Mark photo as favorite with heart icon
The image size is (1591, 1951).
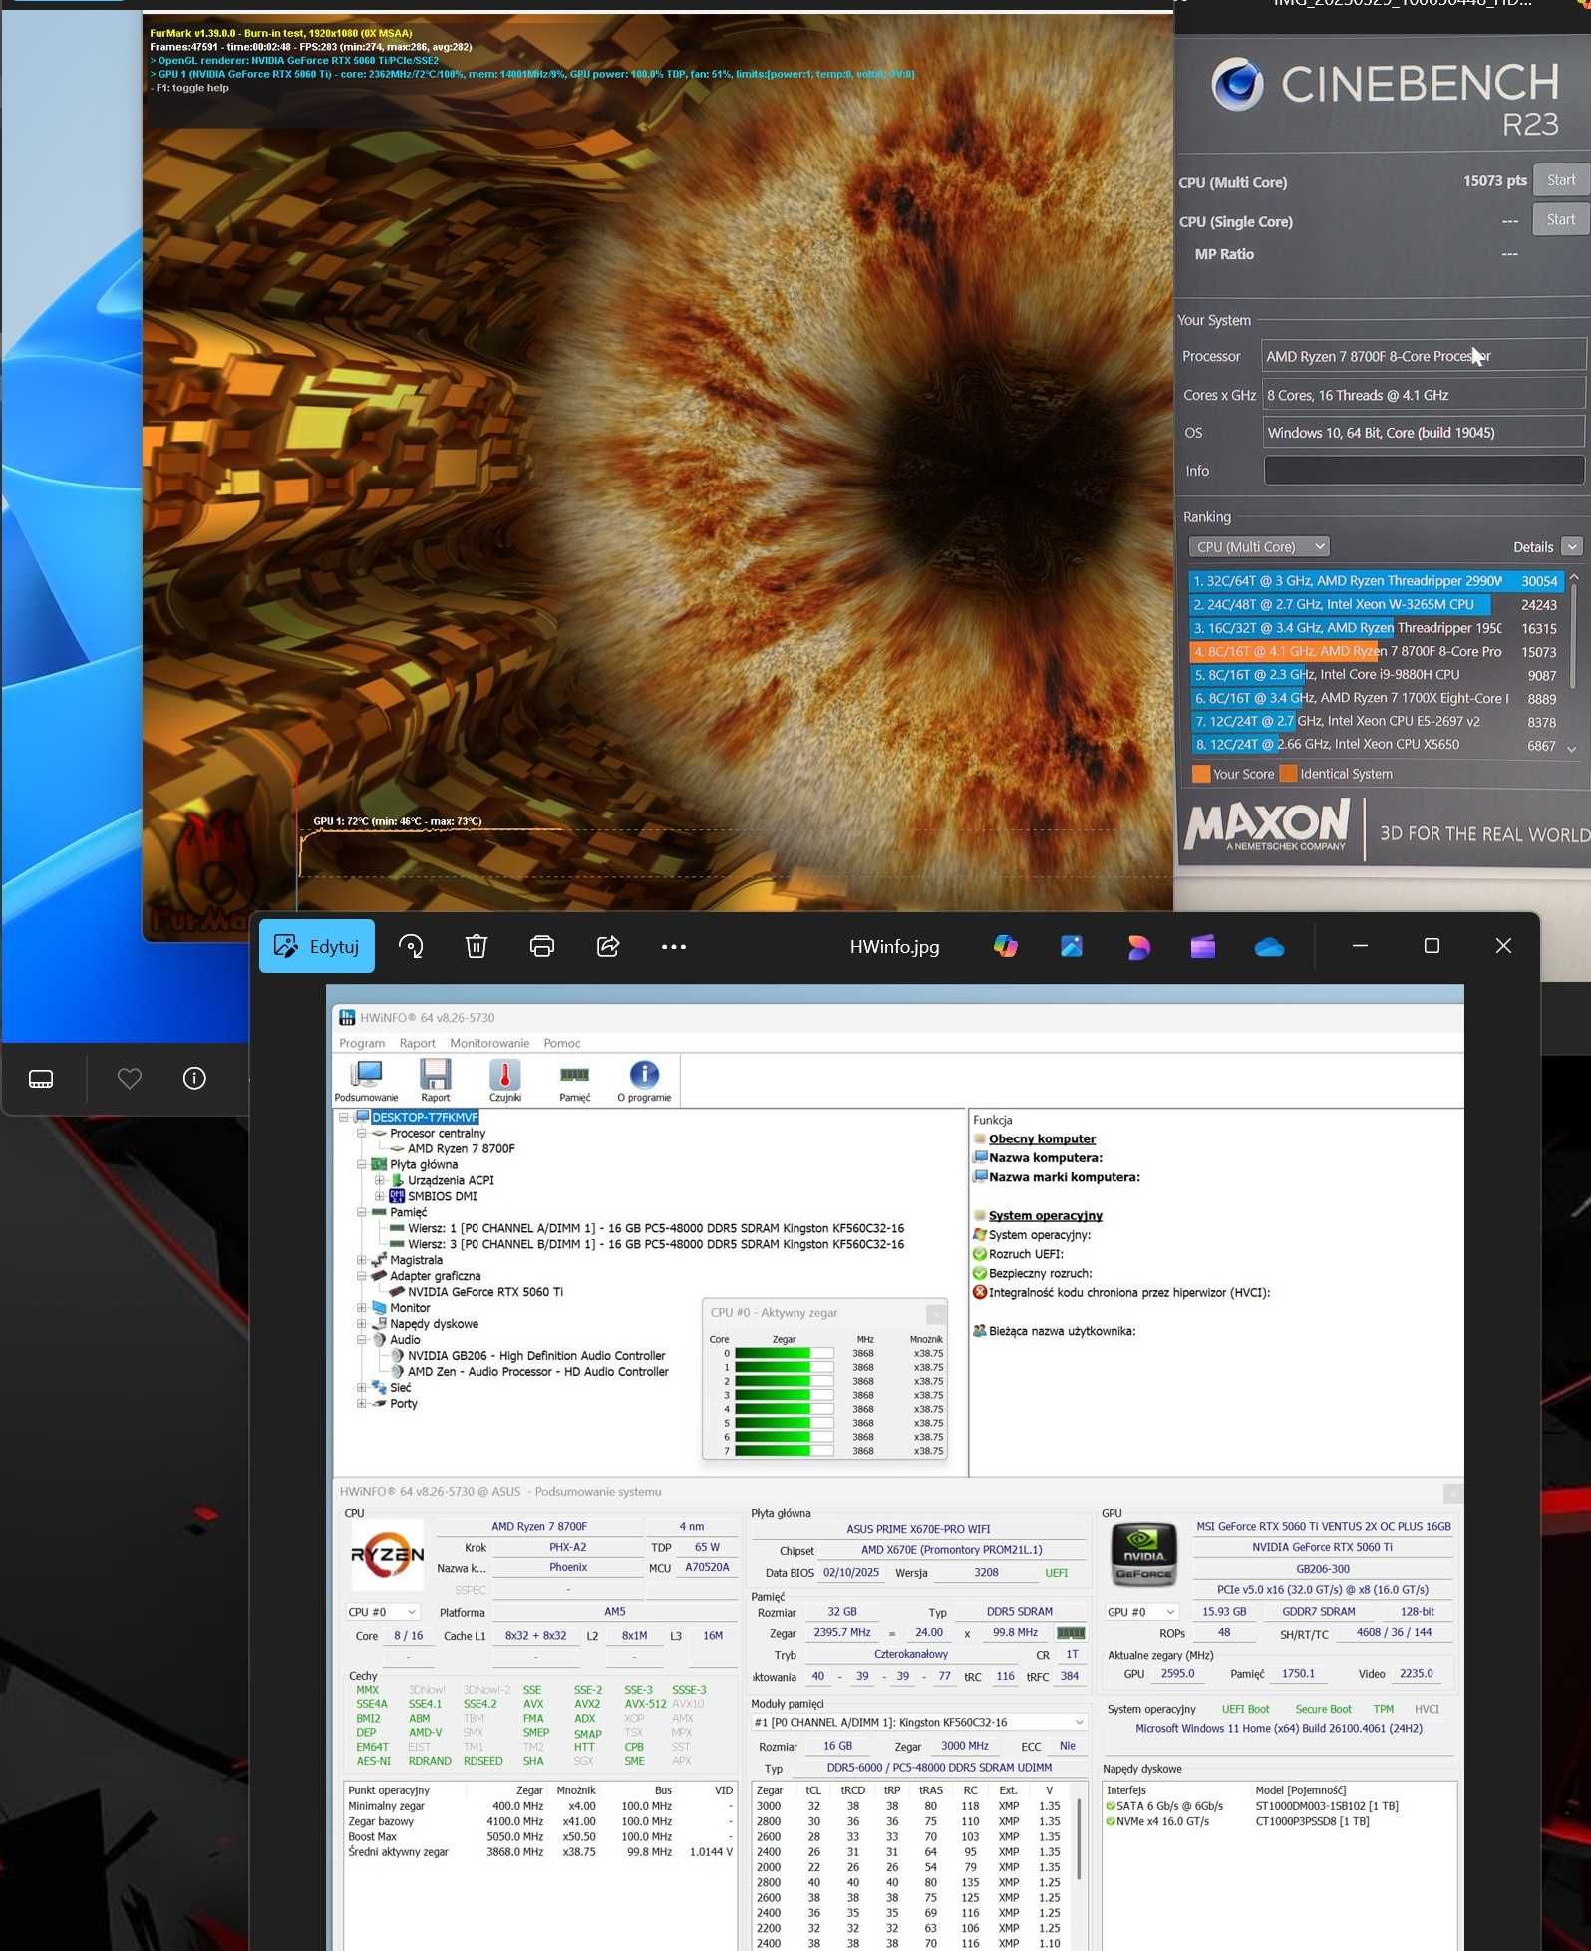(130, 1078)
